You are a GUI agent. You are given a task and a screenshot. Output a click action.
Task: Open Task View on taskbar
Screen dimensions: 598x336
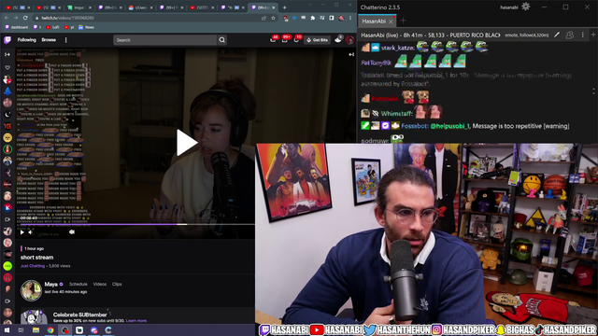[21, 330]
